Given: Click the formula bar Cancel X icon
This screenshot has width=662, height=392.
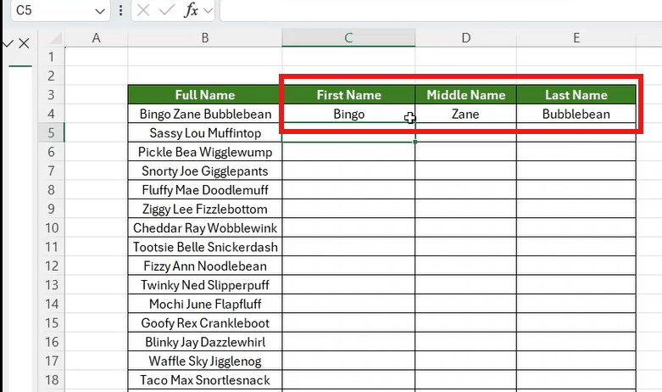Looking at the screenshot, I should coord(143,10).
